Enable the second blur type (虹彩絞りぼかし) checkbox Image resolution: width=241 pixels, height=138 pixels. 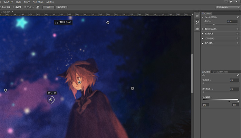(x=238, y=29)
